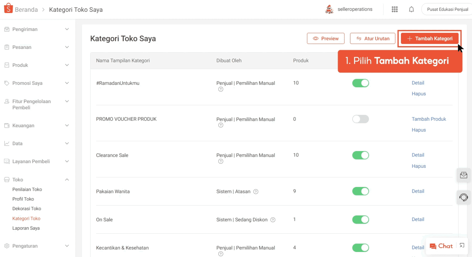The width and height of the screenshot is (472, 257).
Task: Click the Fitur Pengelolaan Pembeli icon
Action: (x=7, y=101)
